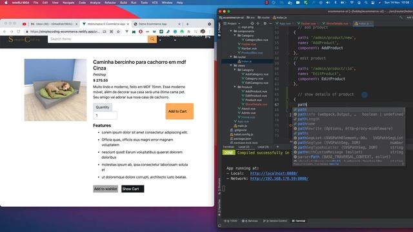
Task: Open the Gmail Inbox browser tab
Action: point(54,24)
